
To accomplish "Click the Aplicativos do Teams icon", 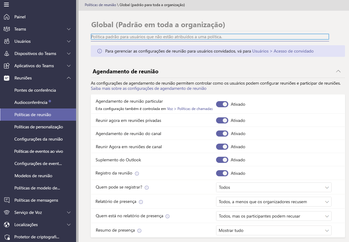I will [x=7, y=66].
